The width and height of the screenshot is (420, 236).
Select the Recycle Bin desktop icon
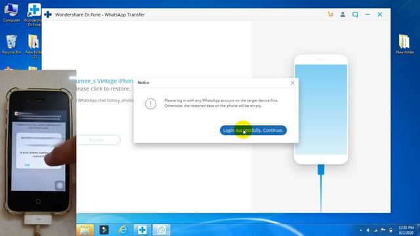pos(11,44)
